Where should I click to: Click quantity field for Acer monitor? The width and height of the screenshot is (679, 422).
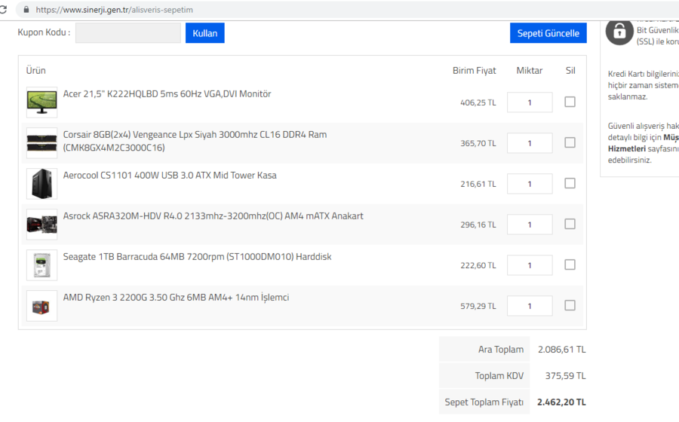point(530,102)
